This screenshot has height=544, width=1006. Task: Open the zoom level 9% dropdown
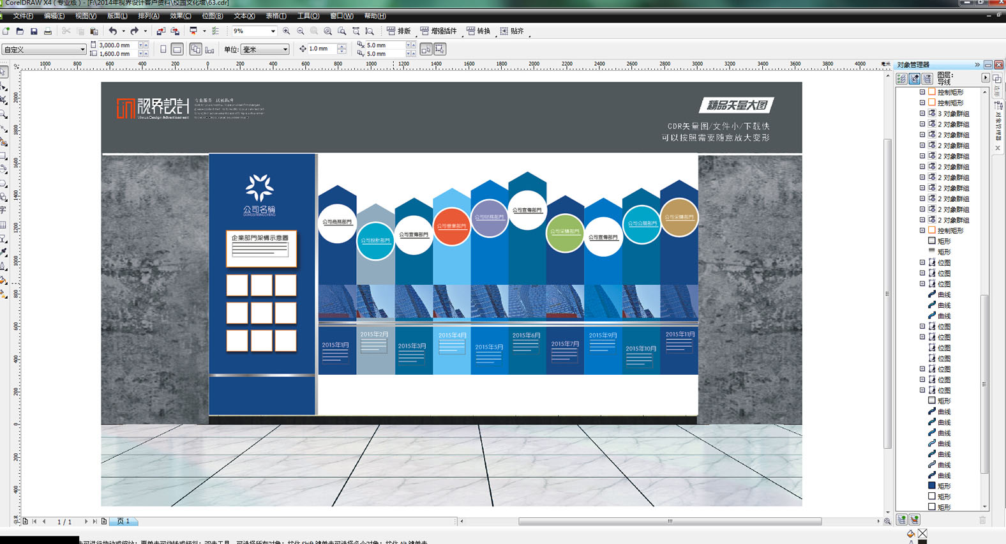click(x=273, y=31)
